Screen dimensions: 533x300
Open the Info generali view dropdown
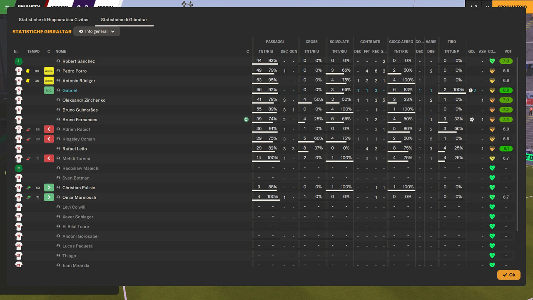pyautogui.click(x=97, y=31)
